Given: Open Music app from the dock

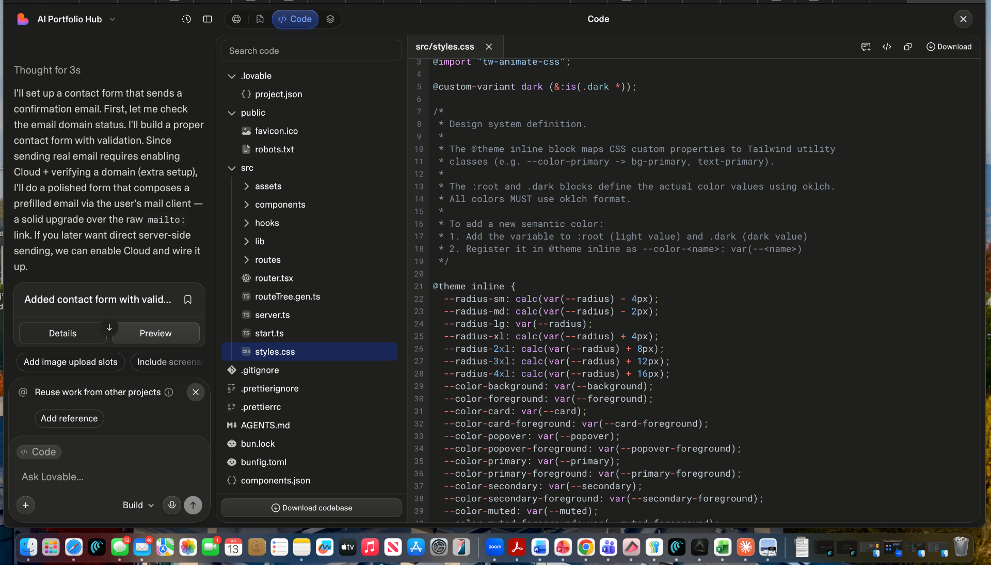Looking at the screenshot, I should pyautogui.click(x=370, y=547).
